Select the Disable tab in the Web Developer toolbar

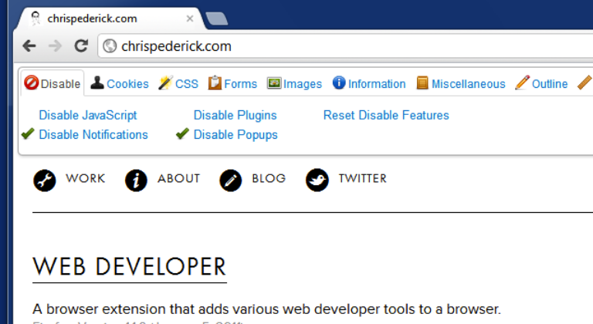click(53, 83)
